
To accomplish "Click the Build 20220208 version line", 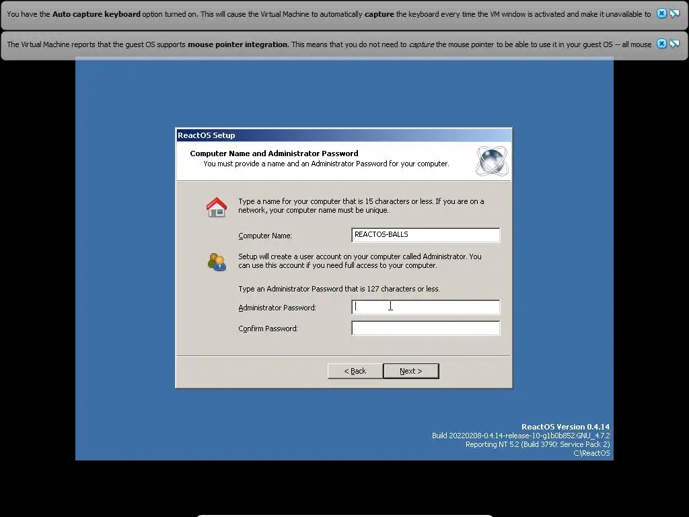I will click(521, 436).
